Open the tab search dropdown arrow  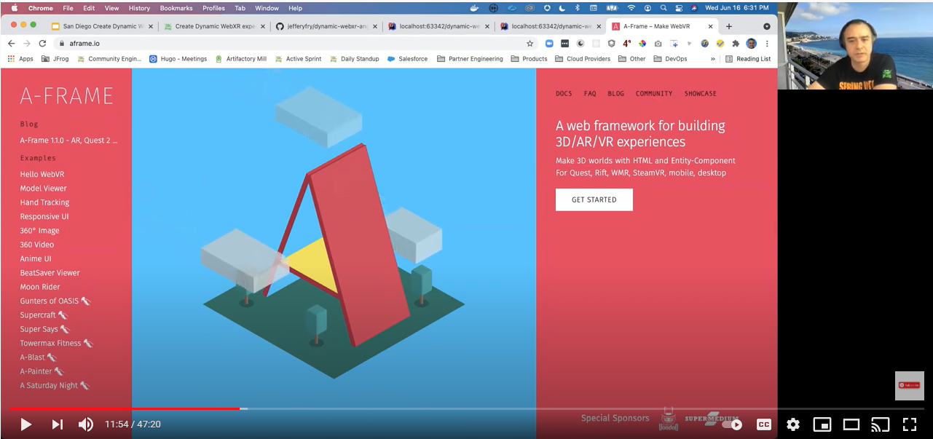pos(766,26)
